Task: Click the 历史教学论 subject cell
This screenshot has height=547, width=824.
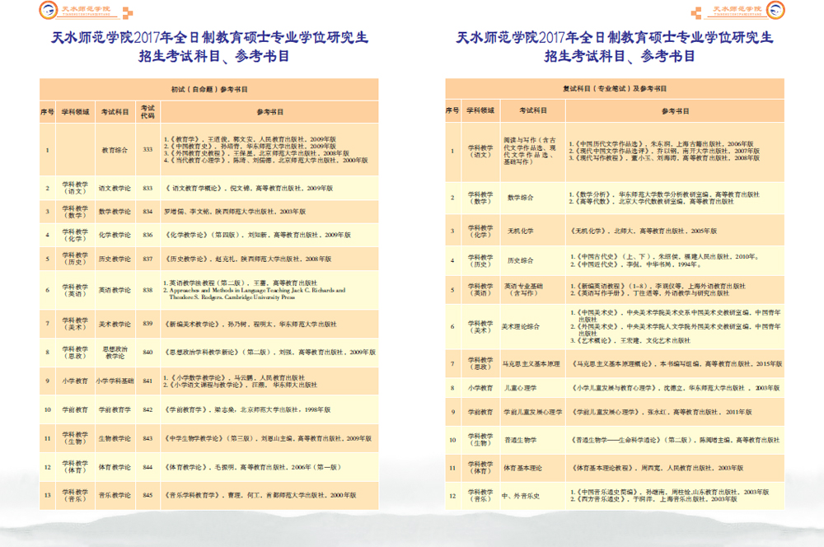Action: (115, 259)
